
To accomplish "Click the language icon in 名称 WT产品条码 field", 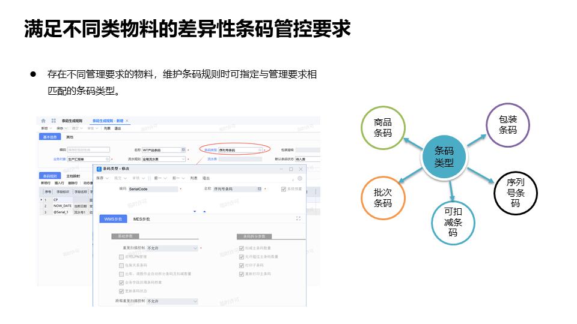I will click(183, 149).
